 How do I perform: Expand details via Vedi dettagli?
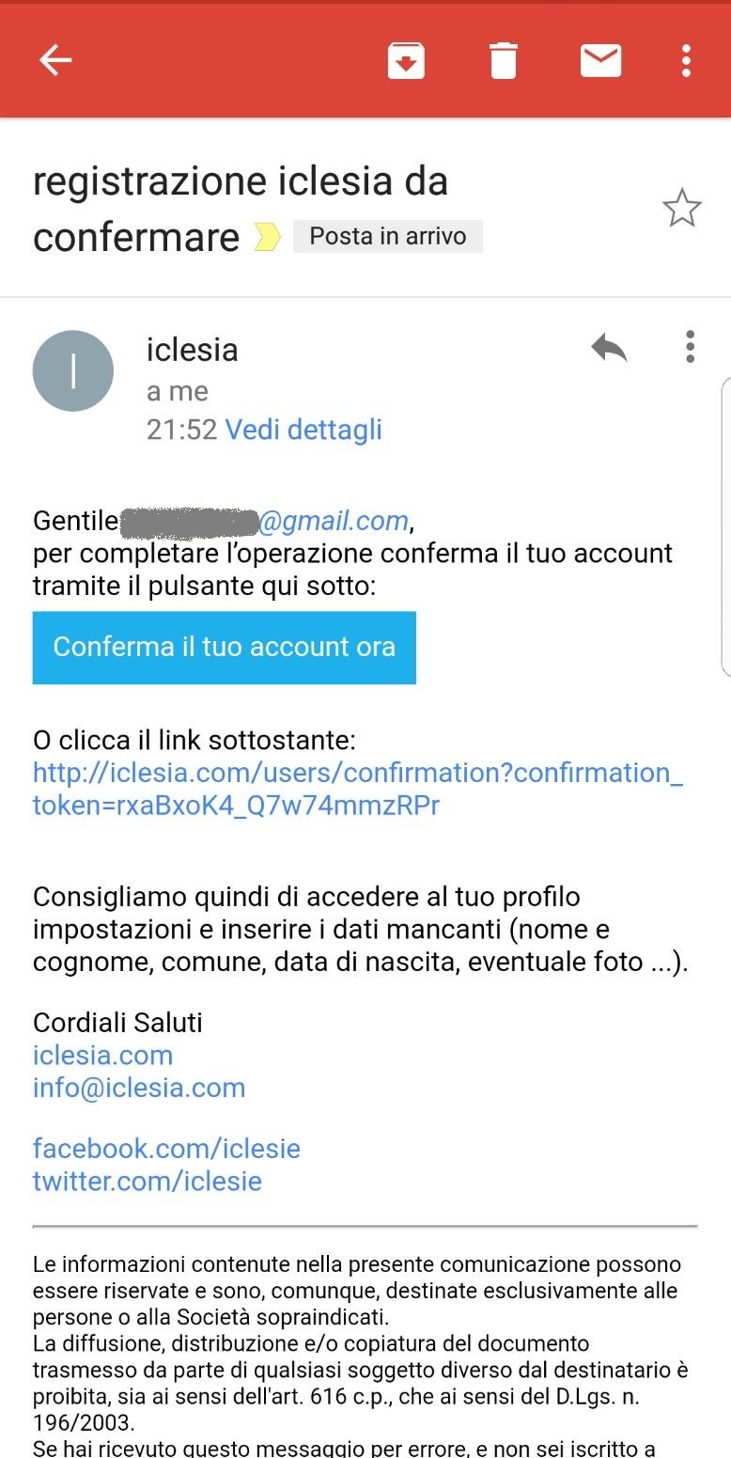click(303, 430)
